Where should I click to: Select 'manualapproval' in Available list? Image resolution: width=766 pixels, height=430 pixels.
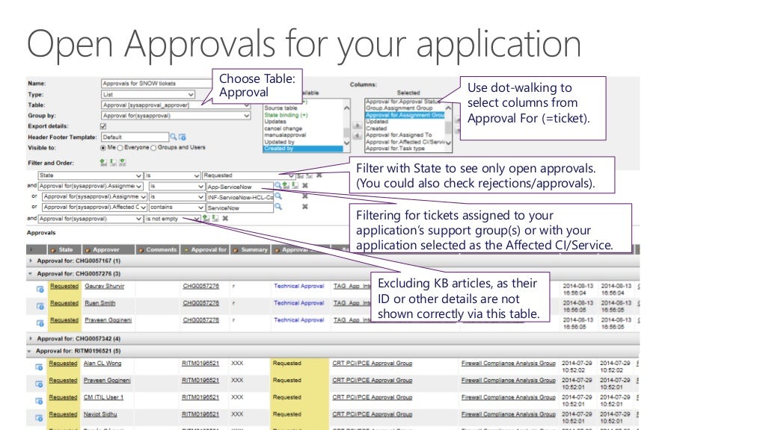285,135
